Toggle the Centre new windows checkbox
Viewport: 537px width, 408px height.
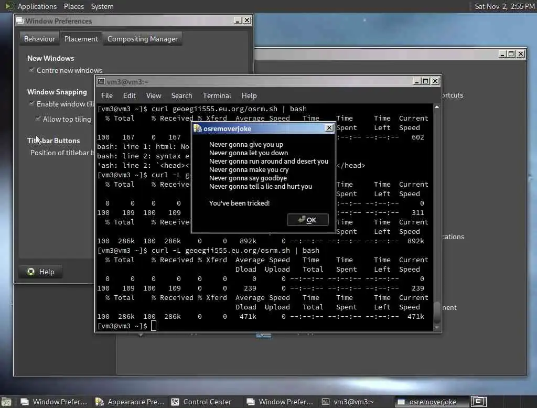[31, 70]
